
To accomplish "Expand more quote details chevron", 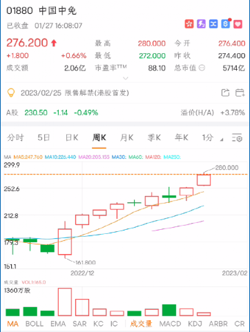I will (126, 78).
